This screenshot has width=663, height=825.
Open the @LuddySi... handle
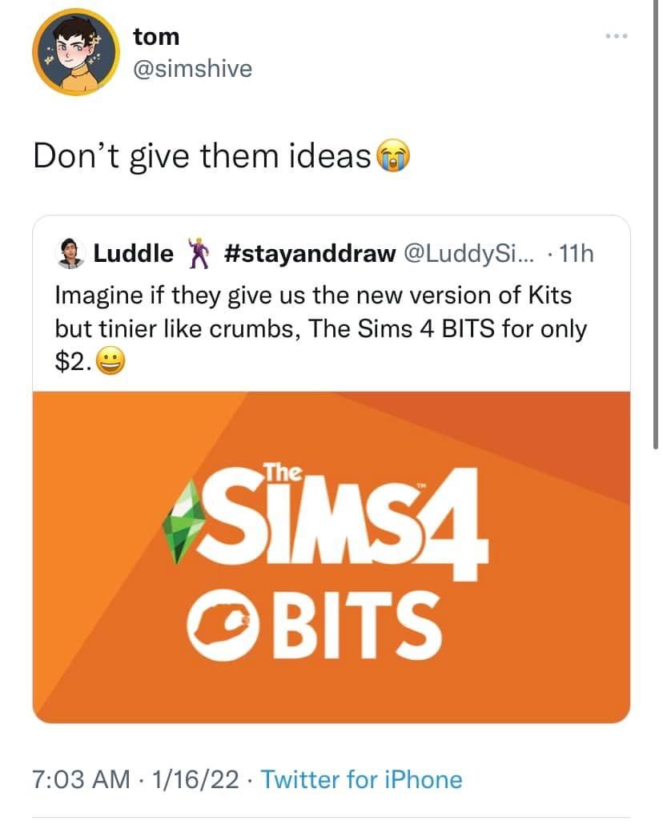pos(469,254)
